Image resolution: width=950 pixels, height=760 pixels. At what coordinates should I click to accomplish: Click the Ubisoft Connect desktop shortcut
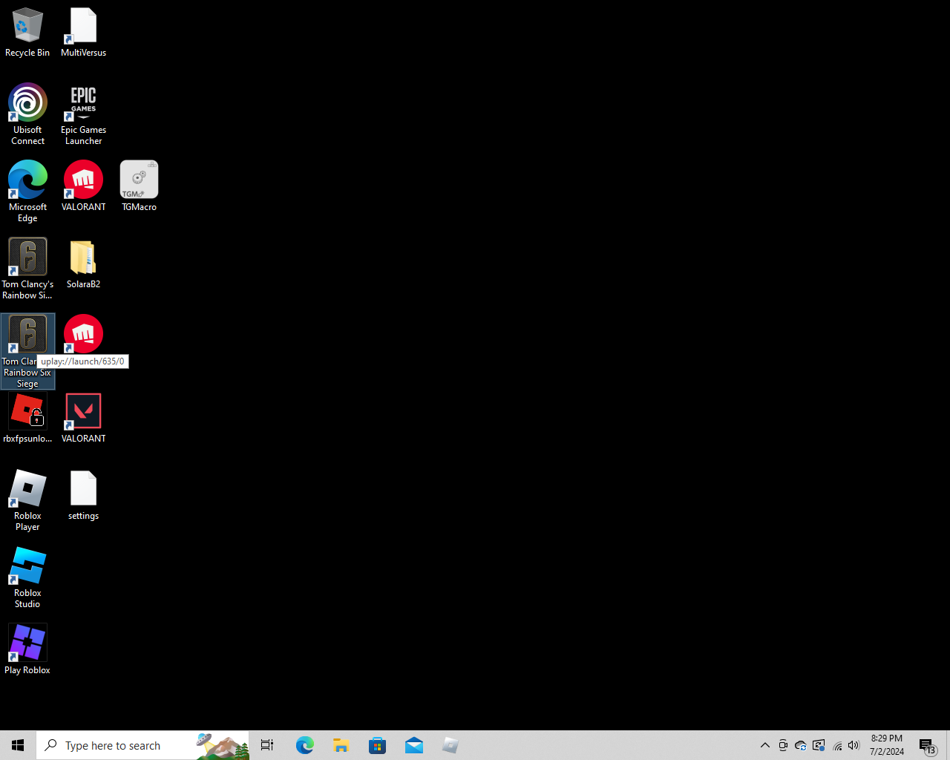(27, 114)
